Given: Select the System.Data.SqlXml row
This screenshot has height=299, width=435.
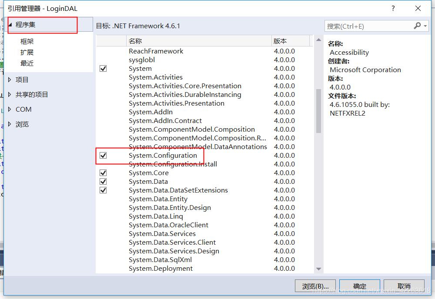Looking at the screenshot, I should coord(204,260).
